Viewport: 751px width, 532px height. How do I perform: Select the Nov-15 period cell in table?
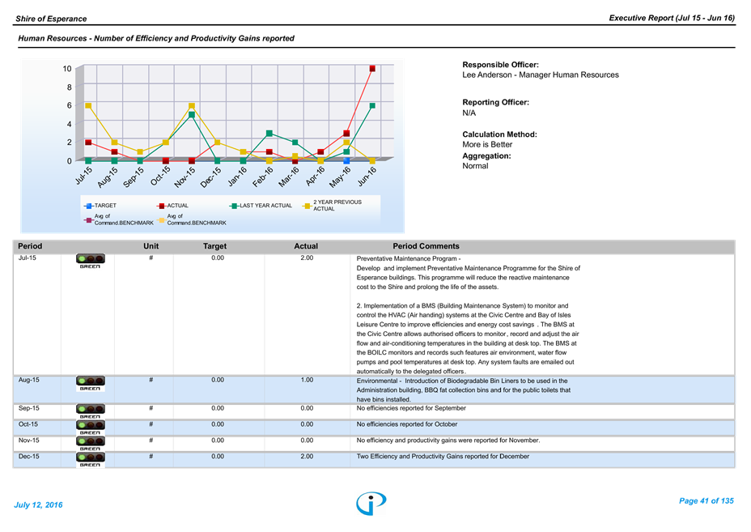click(x=29, y=440)
